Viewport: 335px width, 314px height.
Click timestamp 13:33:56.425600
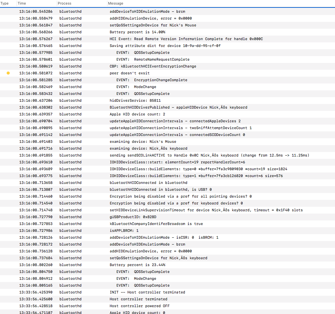pyautogui.click(x=36, y=299)
